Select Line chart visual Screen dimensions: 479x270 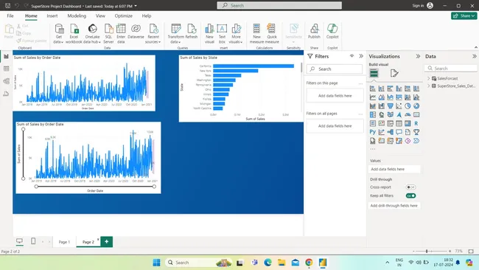coord(373,97)
